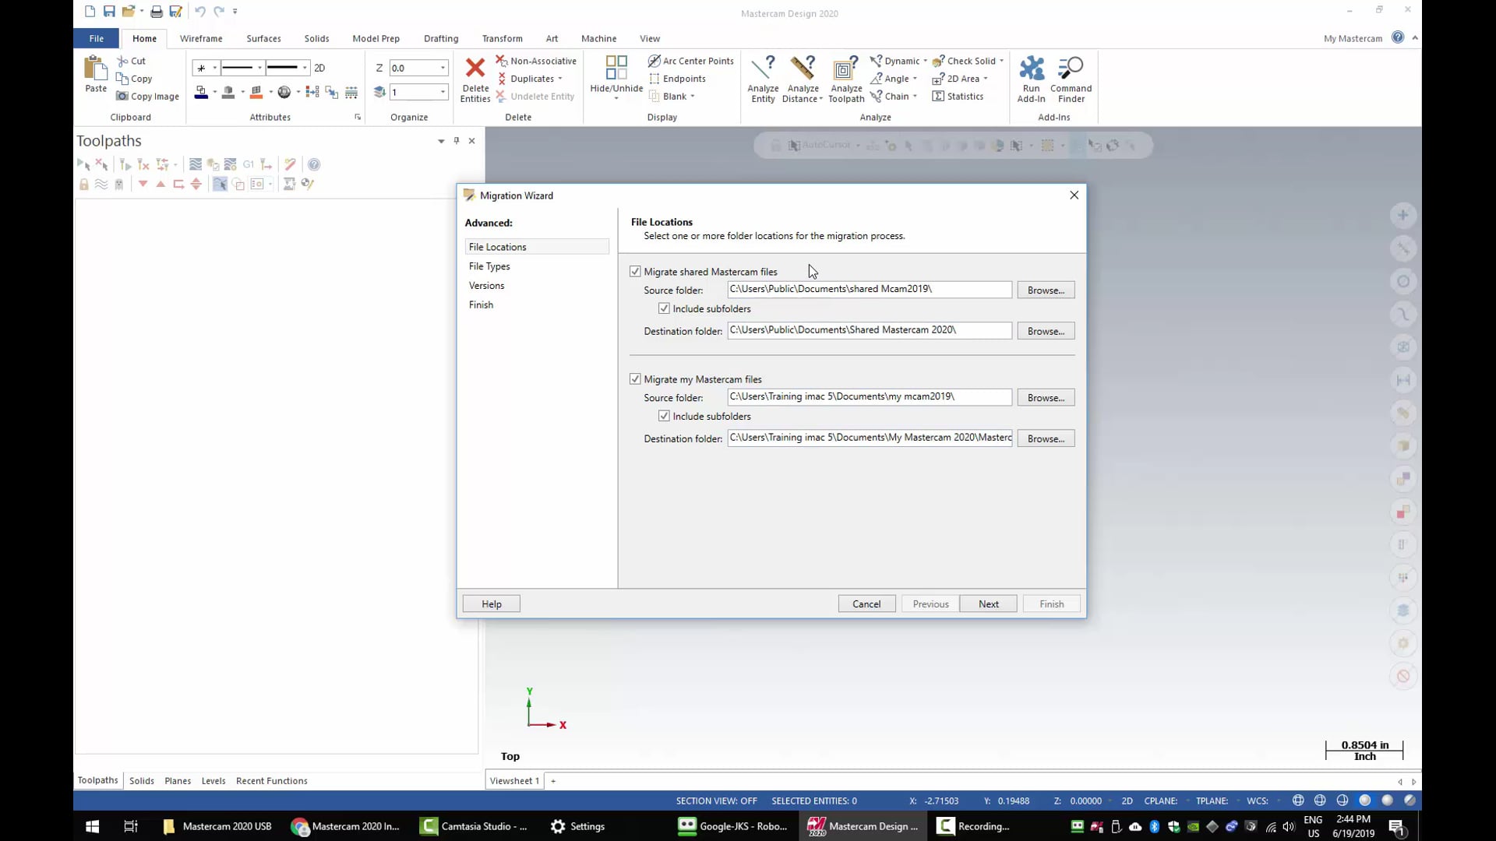
Task: Click Copy Image camera icon
Action: pos(122,96)
